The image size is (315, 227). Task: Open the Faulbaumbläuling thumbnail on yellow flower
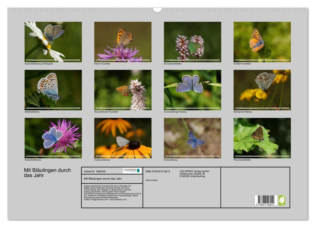pyautogui.click(x=123, y=138)
